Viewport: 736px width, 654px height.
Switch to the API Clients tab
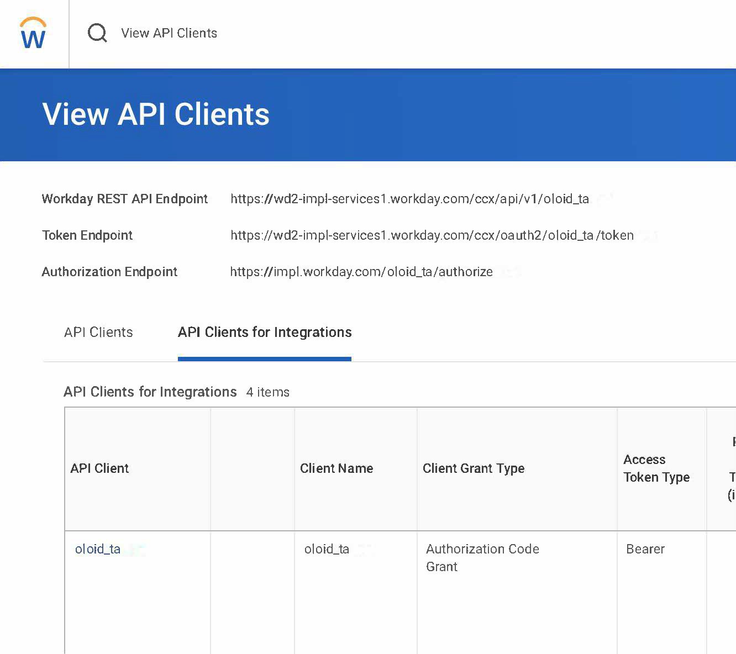98,332
